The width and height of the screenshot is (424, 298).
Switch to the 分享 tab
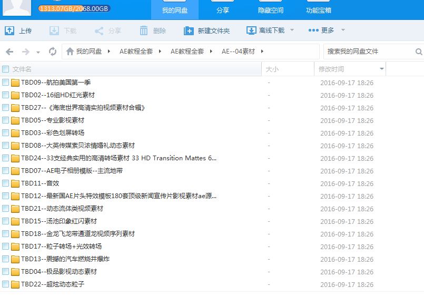coord(223,10)
